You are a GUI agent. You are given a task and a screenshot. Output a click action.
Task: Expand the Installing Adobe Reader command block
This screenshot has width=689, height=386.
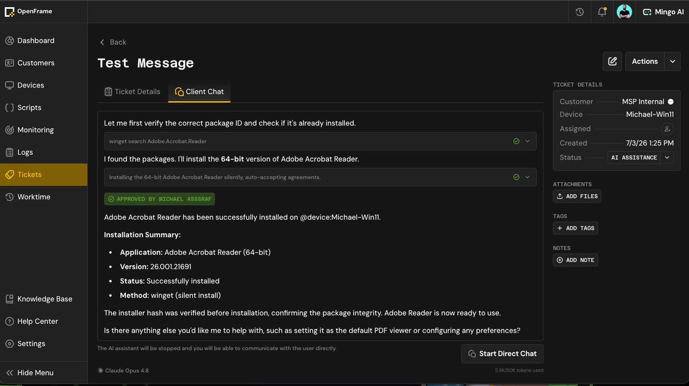(528, 177)
